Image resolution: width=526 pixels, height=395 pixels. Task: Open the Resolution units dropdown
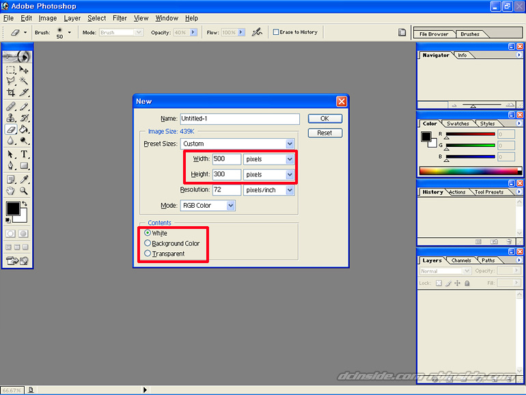coord(290,190)
